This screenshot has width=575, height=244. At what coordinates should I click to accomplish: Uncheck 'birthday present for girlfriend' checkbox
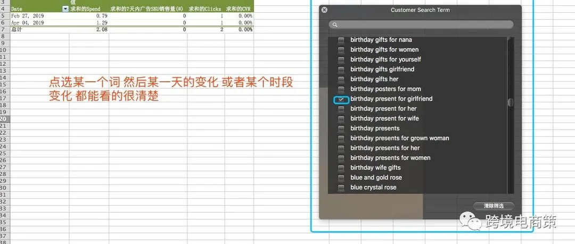pyautogui.click(x=341, y=99)
